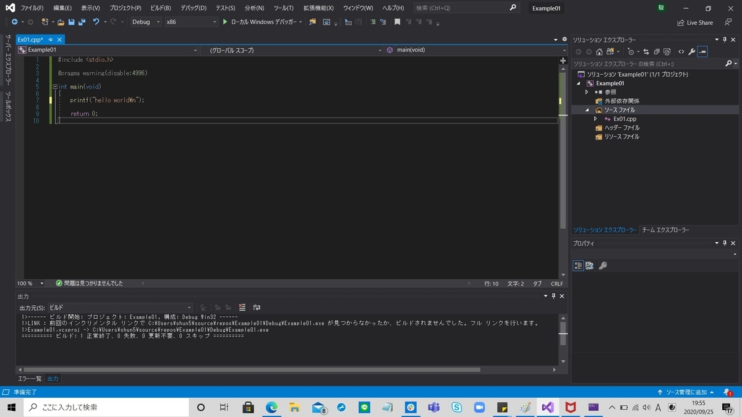
Task: Toggle auto-hide pin of the Output panel
Action: [553, 296]
